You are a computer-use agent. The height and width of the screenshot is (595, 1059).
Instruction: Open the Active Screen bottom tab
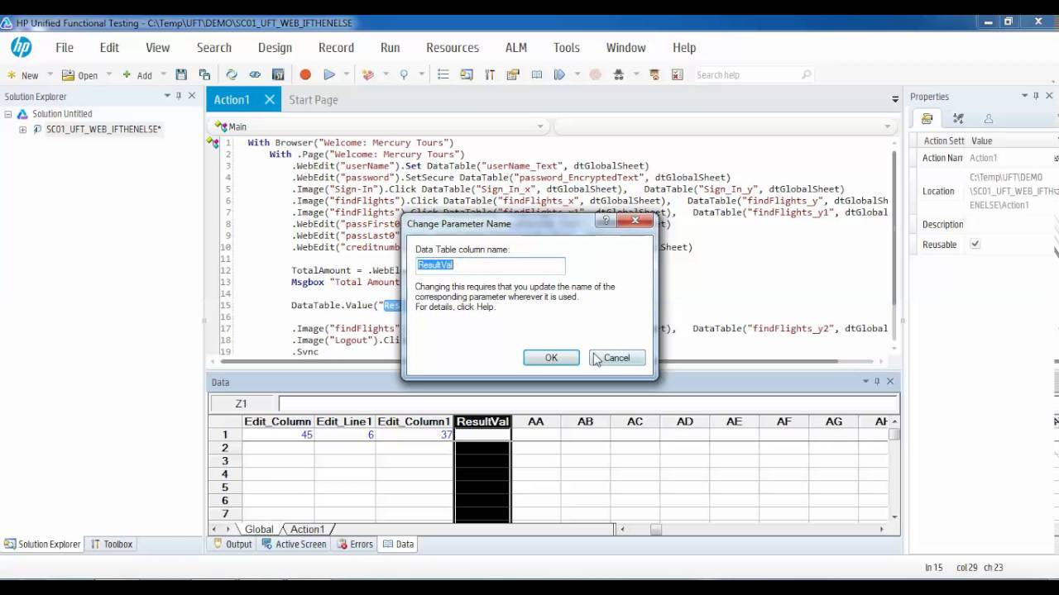coord(295,544)
